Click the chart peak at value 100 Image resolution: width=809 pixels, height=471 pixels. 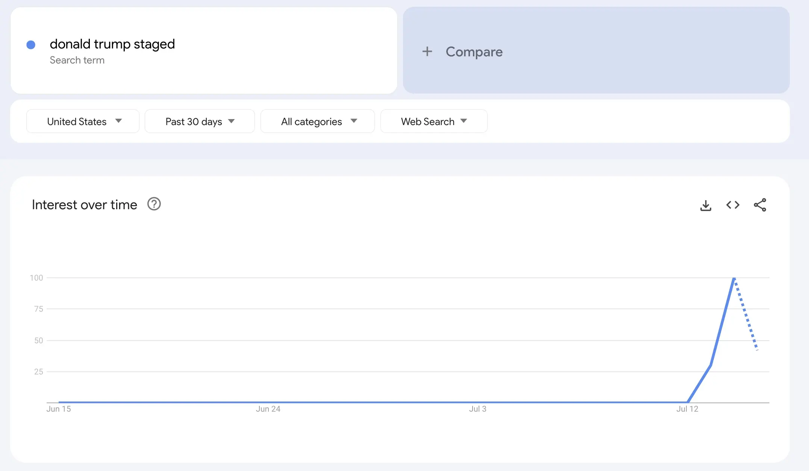pos(734,278)
